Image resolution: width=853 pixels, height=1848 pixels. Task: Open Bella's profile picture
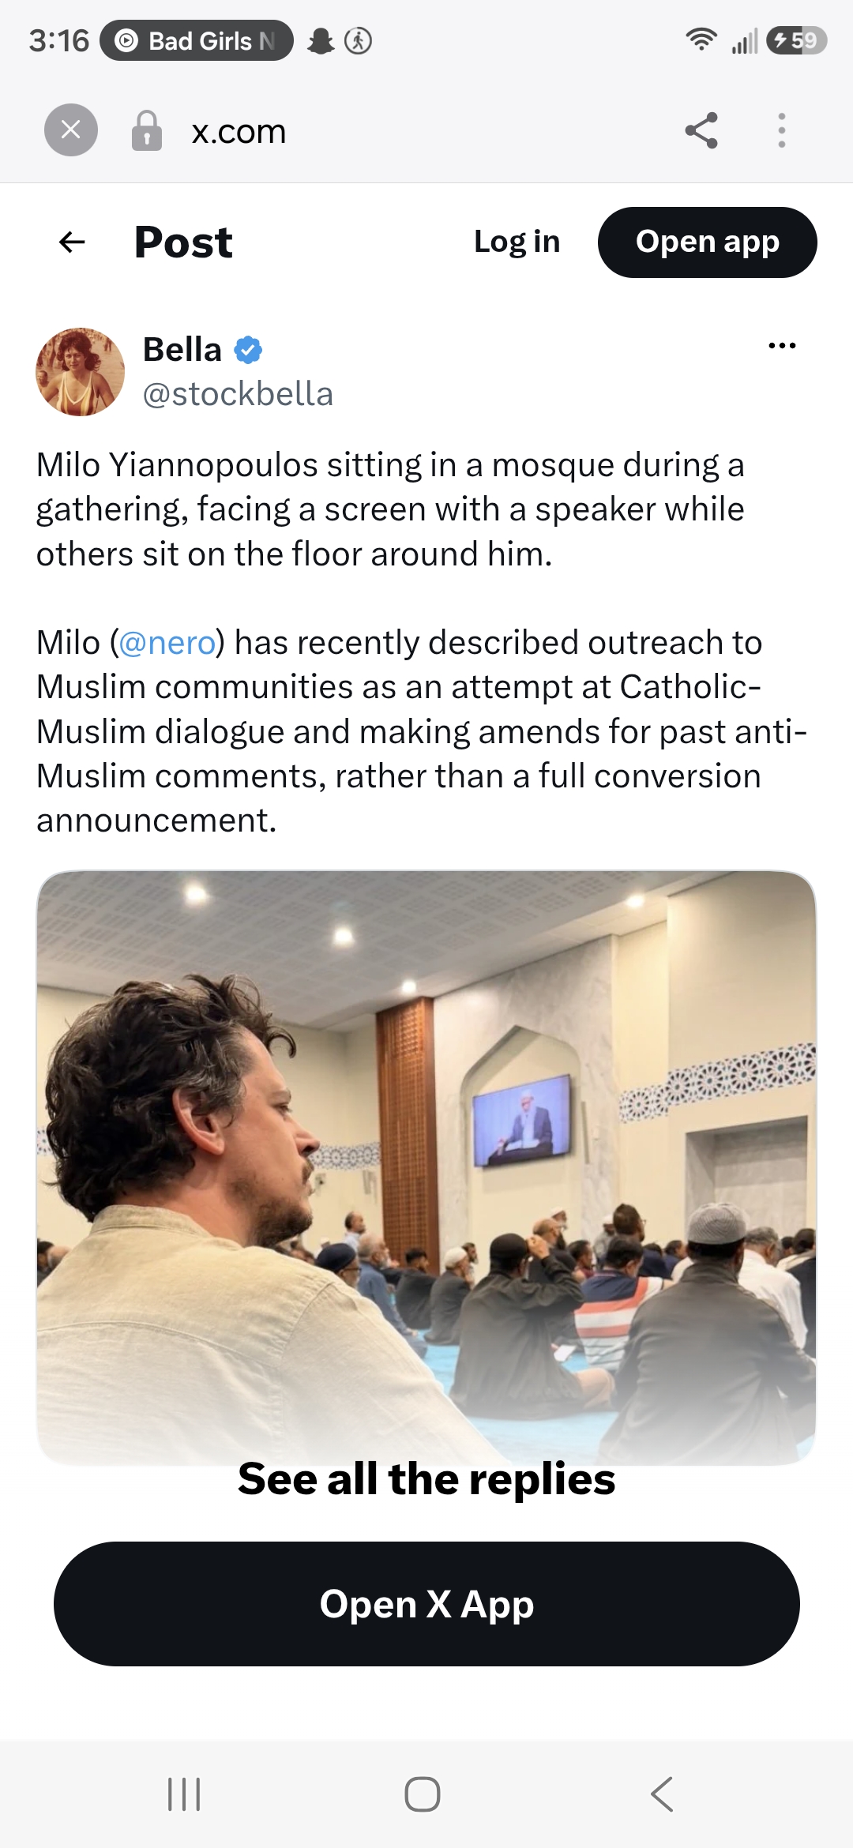(81, 372)
